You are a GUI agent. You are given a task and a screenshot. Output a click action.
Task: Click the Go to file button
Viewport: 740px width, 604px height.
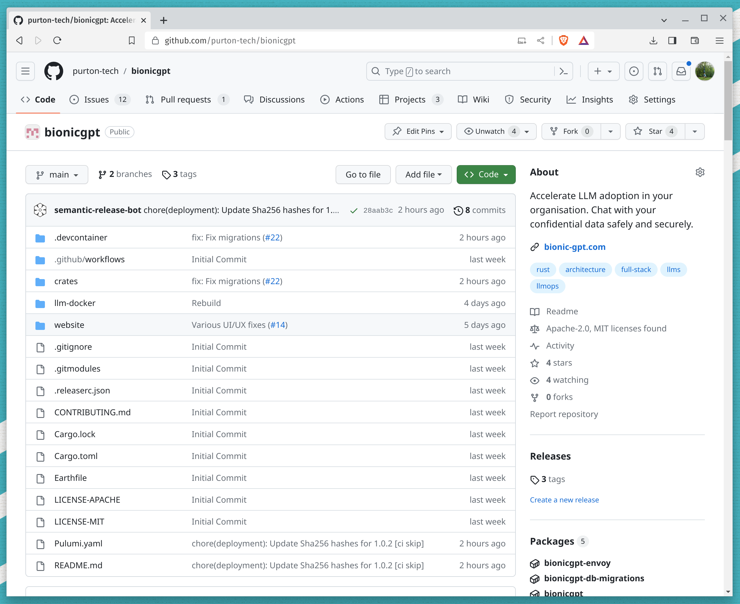363,174
